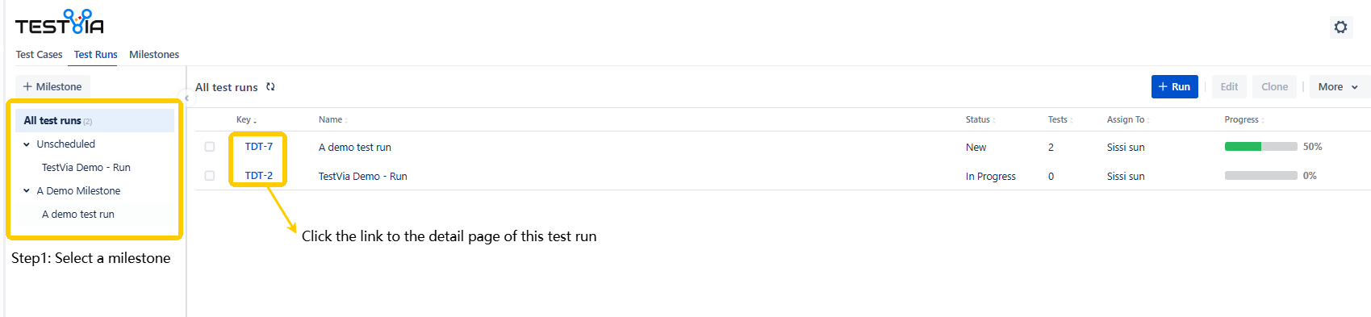Switch to the Test Cases tab
Screen dimensions: 1371x317
(x=39, y=54)
